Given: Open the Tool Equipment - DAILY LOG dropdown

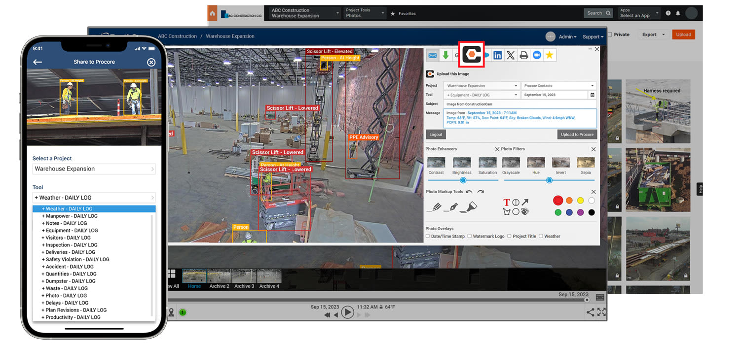Looking at the screenshot, I should pos(481,95).
